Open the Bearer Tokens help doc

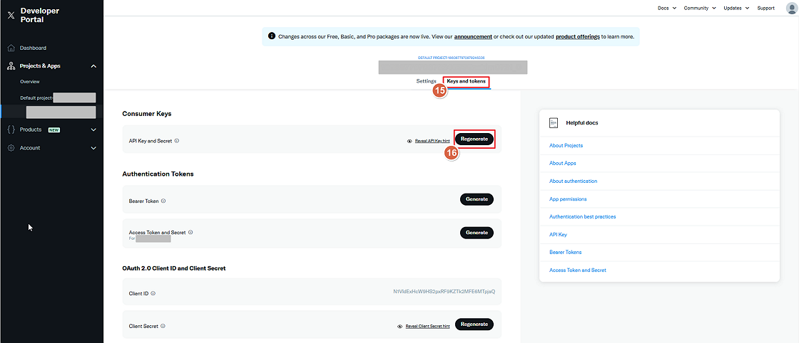[565, 252]
